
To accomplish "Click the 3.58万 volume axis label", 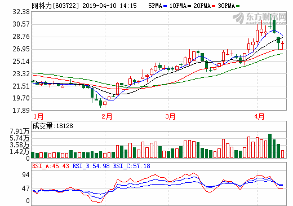I will (20, 145).
